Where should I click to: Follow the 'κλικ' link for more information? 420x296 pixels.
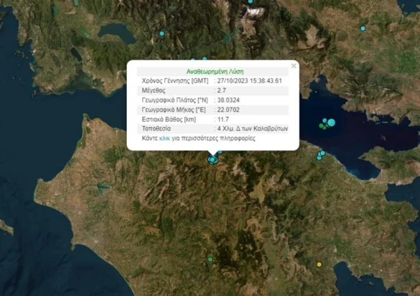coord(165,139)
